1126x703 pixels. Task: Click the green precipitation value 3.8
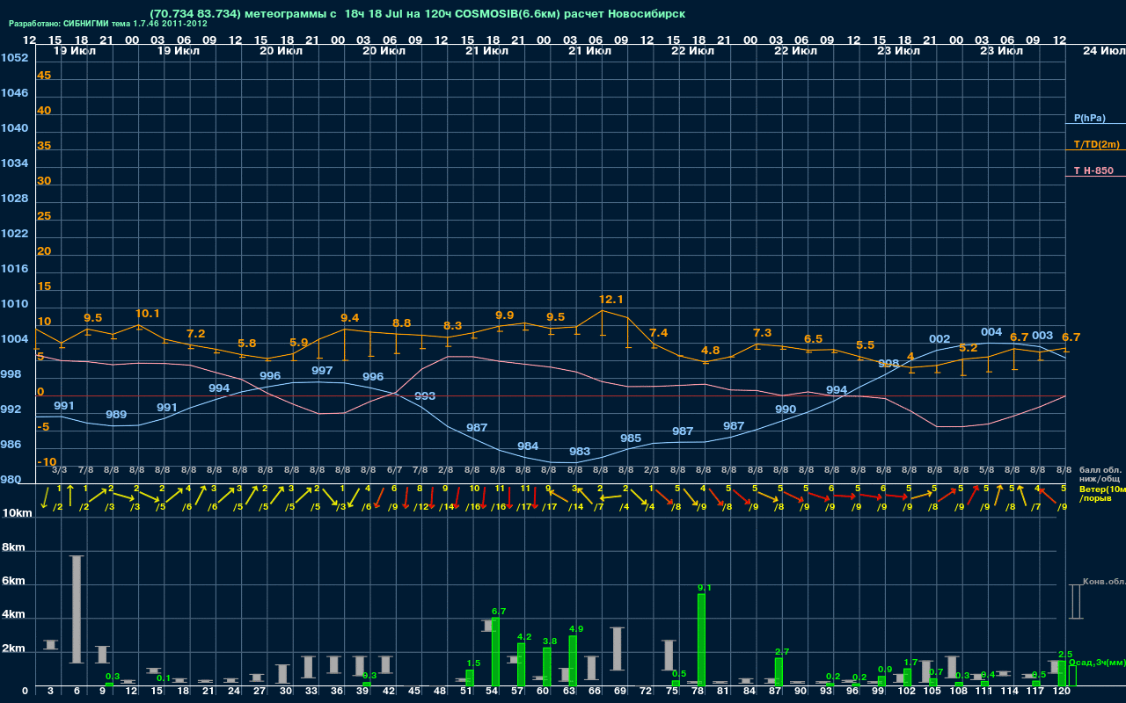coord(550,641)
